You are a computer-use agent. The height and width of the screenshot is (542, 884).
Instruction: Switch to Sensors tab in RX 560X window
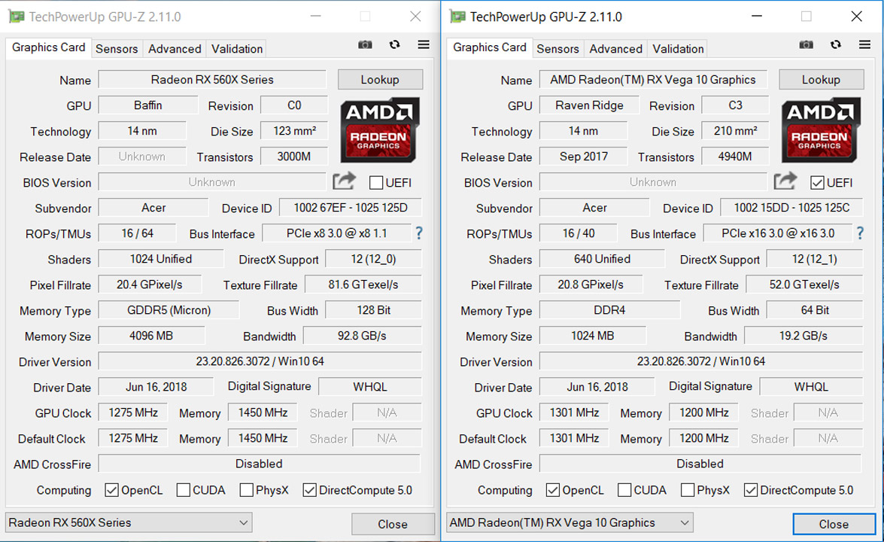(117, 49)
